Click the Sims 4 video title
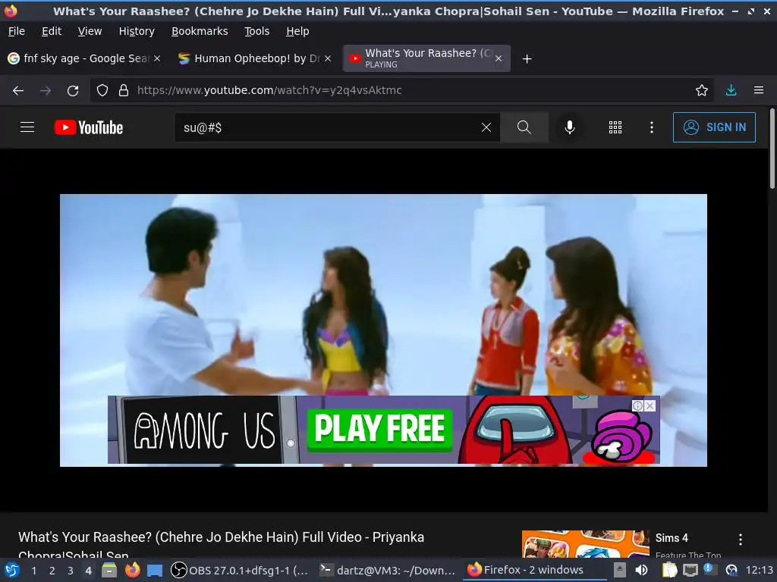This screenshot has width=777, height=582. [x=672, y=538]
